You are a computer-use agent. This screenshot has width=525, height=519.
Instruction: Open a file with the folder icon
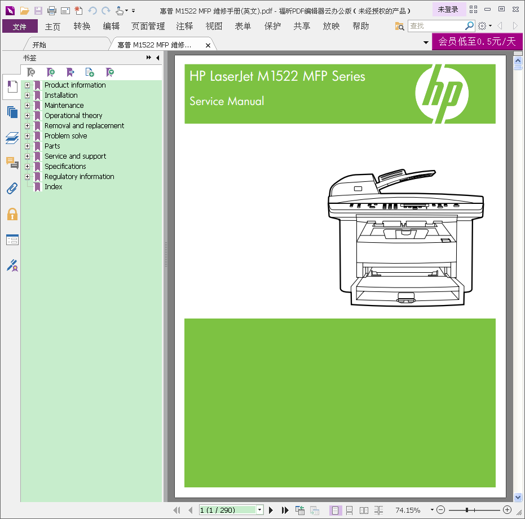tap(24, 11)
